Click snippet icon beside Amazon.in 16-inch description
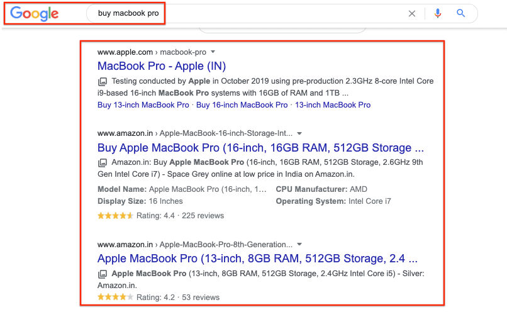 click(x=103, y=162)
